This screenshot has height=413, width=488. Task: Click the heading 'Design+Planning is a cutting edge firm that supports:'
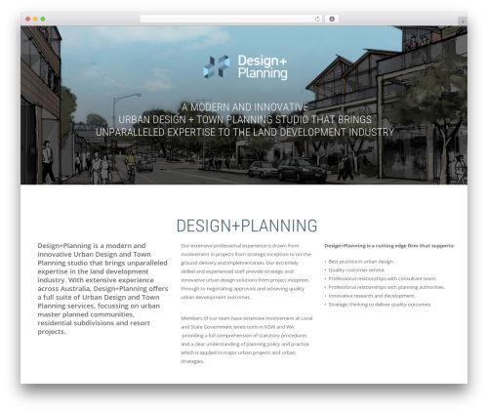pyautogui.click(x=389, y=246)
